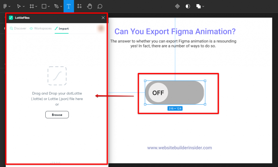This screenshot has width=278, height=167.
Task: Start a comment with the Comment tool
Action: (x=100, y=6)
